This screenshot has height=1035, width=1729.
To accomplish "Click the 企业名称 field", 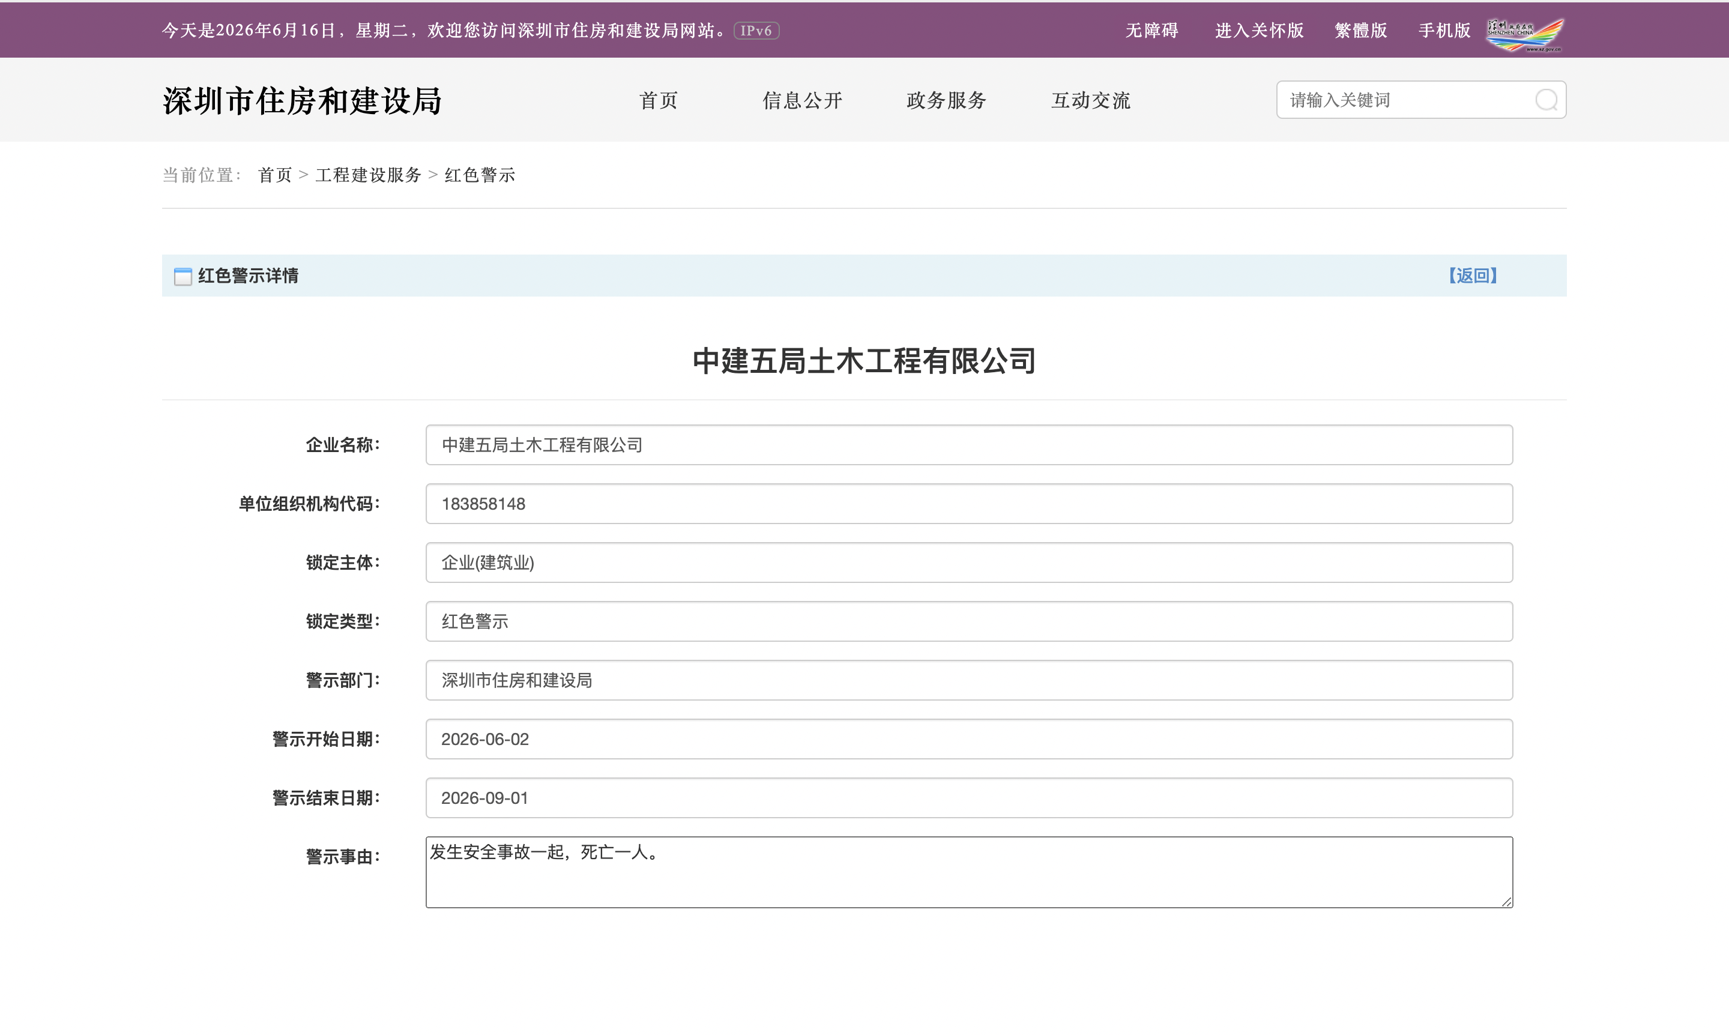I will pyautogui.click(x=969, y=445).
